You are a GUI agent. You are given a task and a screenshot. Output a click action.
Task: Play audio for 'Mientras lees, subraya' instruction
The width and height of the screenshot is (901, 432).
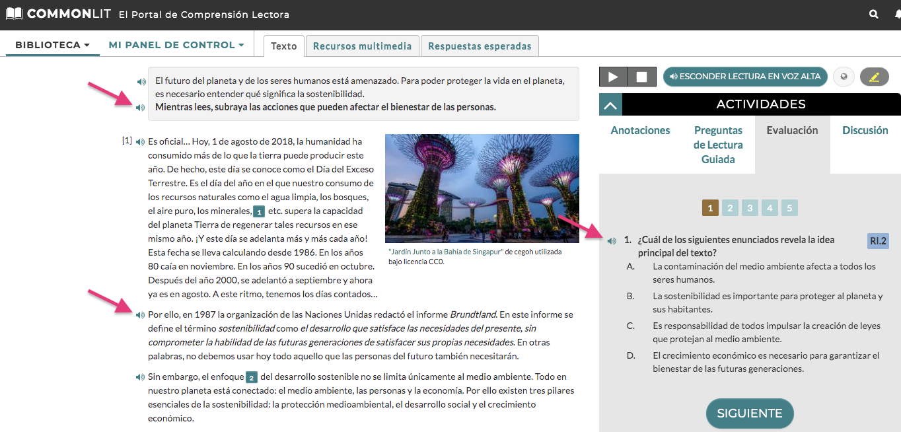coord(140,107)
